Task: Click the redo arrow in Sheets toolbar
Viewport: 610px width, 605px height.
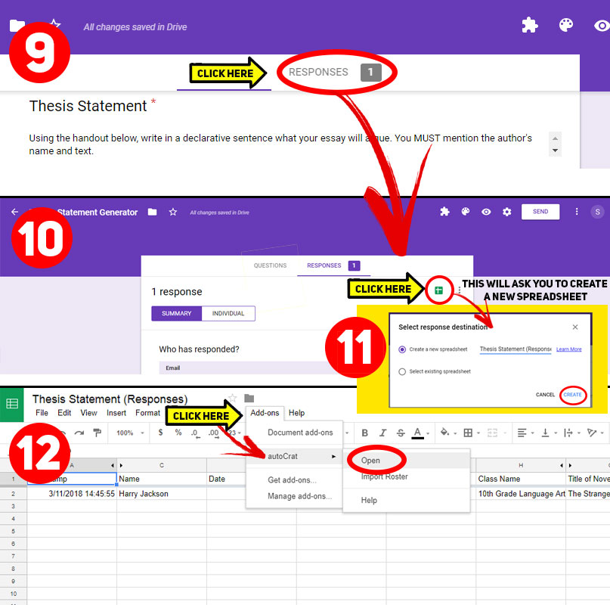Action: 79,433
